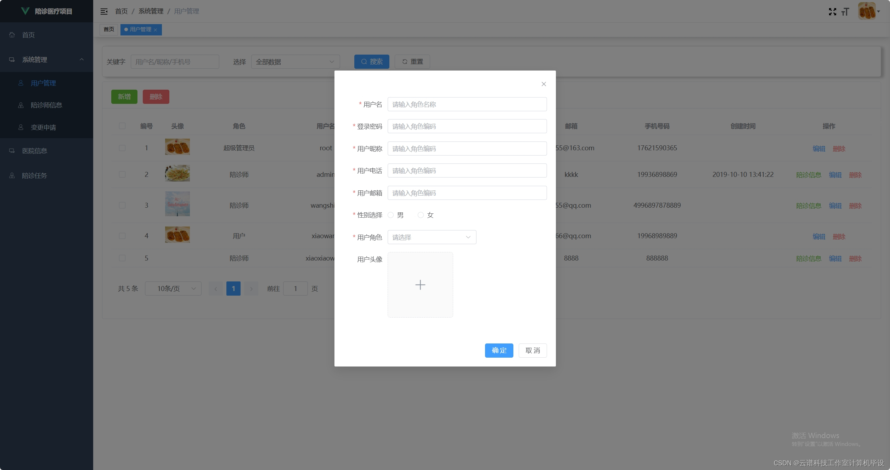Image resolution: width=890 pixels, height=470 pixels.
Task: Select the 男 gender radio button
Action: [x=391, y=215]
